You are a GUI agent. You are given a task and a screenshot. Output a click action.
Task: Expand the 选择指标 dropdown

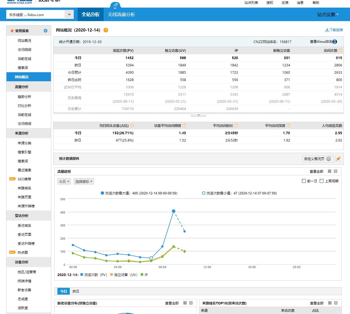click(84, 181)
